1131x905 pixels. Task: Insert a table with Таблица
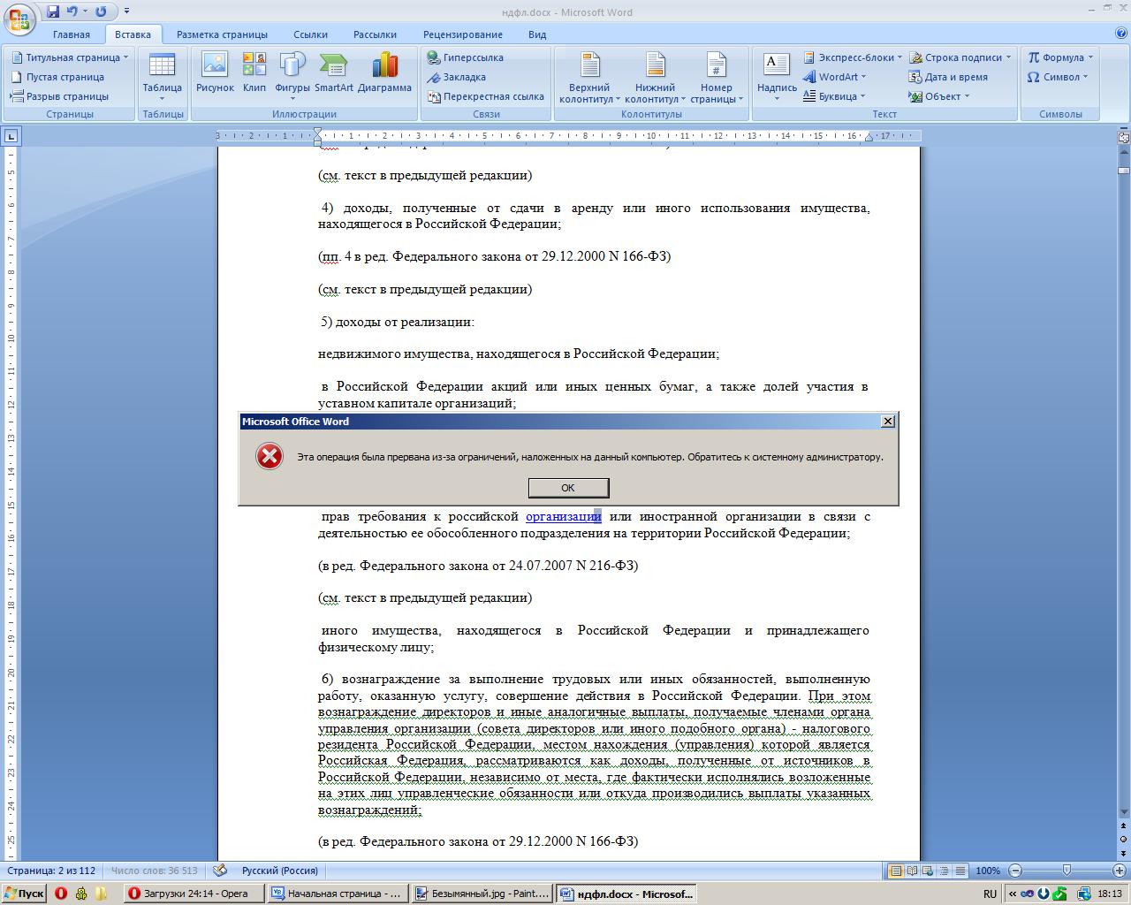tap(162, 76)
